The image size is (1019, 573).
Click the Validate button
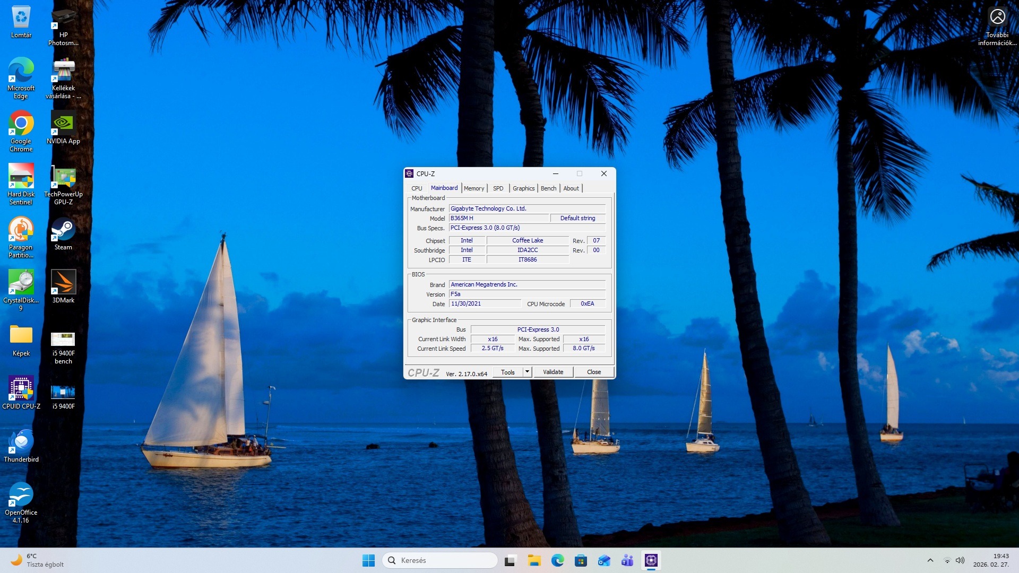tap(552, 372)
